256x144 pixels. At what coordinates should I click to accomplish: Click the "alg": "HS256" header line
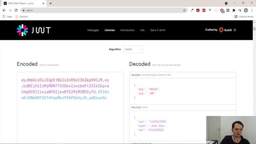148,89
